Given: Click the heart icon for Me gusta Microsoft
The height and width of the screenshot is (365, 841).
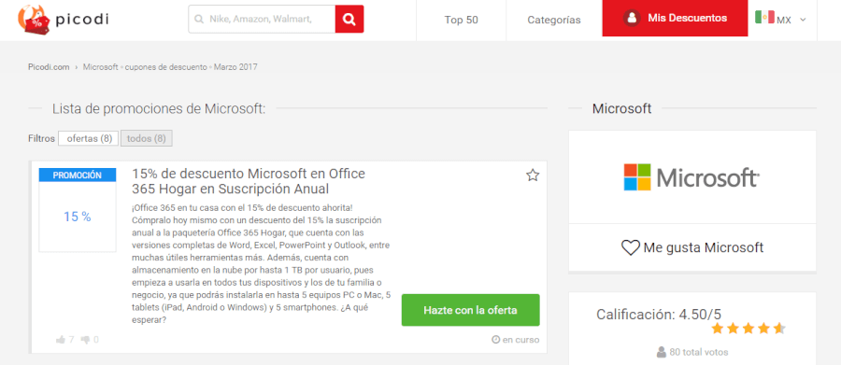Looking at the screenshot, I should point(630,247).
